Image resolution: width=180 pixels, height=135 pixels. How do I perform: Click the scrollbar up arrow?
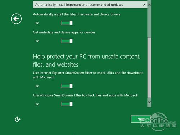coord(149,5)
